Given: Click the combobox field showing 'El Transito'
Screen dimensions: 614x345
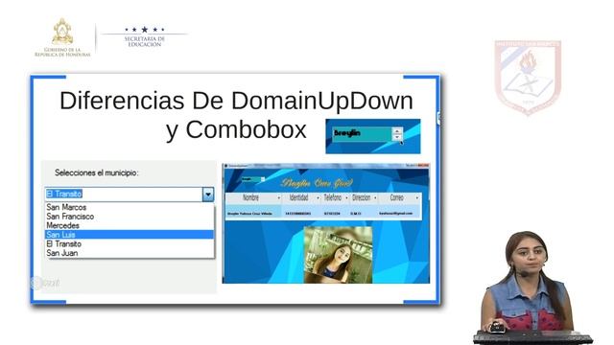Looking at the screenshot, I should point(124,194).
